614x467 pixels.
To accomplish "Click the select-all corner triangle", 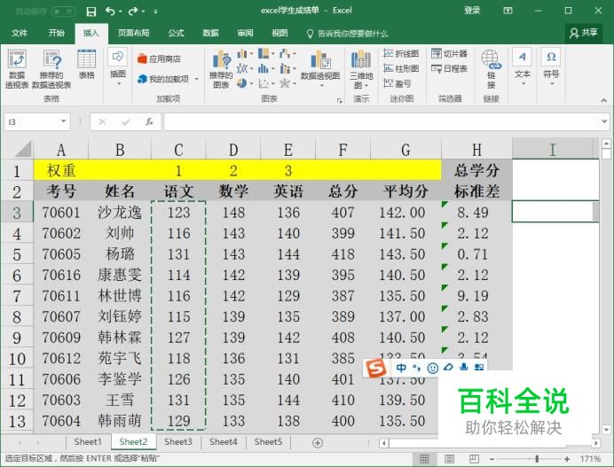I will click(x=22, y=150).
